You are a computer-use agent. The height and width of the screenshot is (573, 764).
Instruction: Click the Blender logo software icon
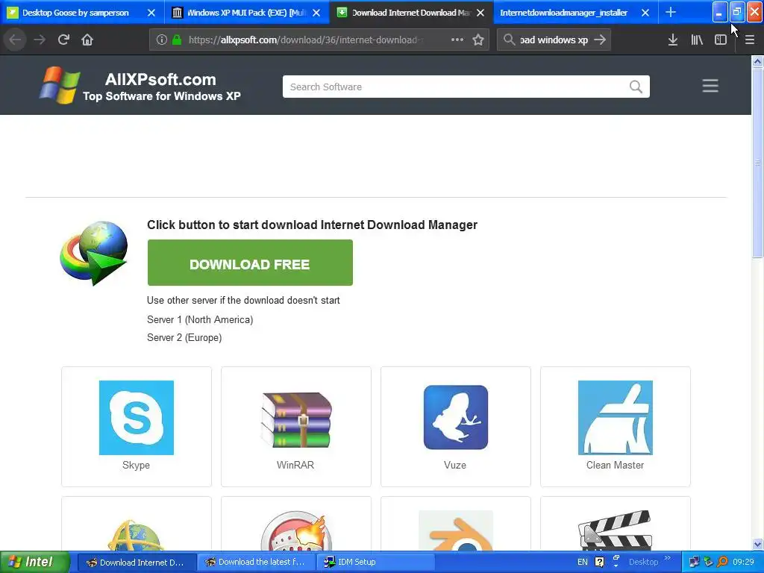click(456, 530)
